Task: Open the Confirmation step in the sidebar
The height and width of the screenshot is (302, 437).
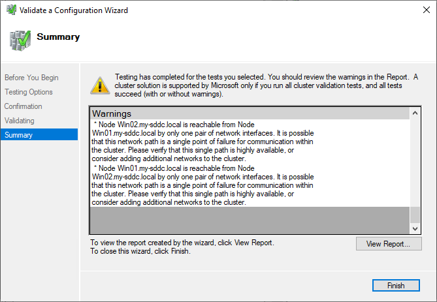Action: click(24, 106)
